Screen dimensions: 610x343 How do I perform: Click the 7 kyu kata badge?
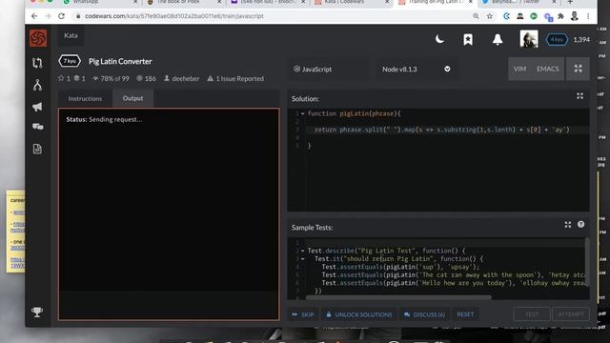click(70, 61)
